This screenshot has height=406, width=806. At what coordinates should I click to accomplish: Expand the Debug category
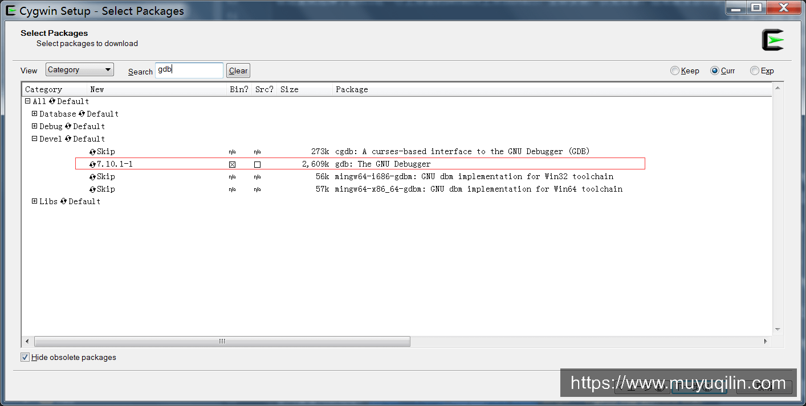coord(34,126)
